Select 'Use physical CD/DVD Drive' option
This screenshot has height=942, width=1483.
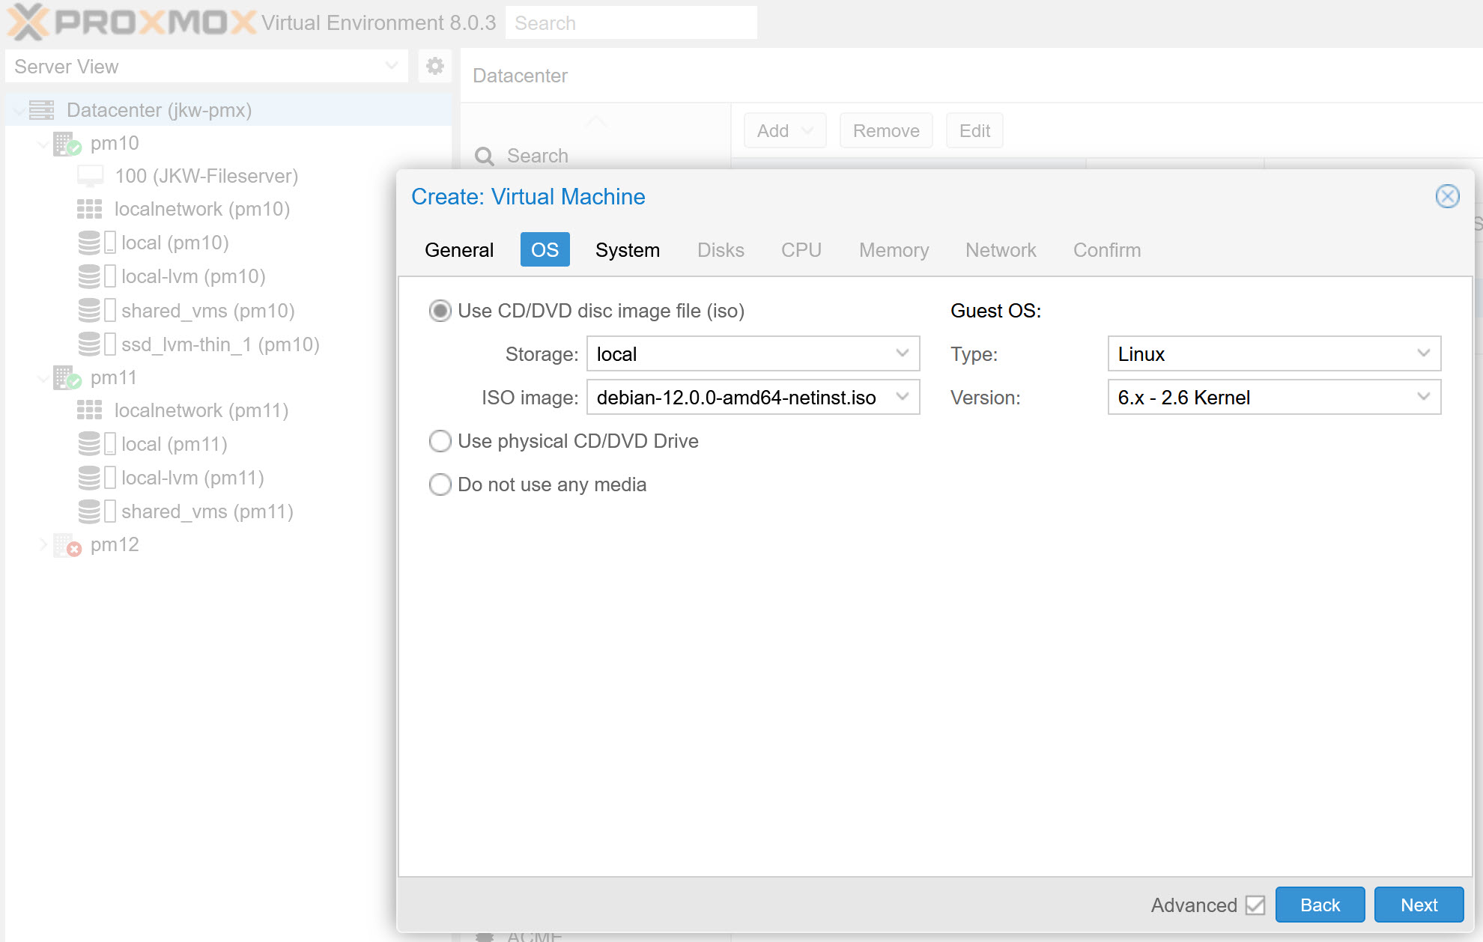[x=440, y=441]
